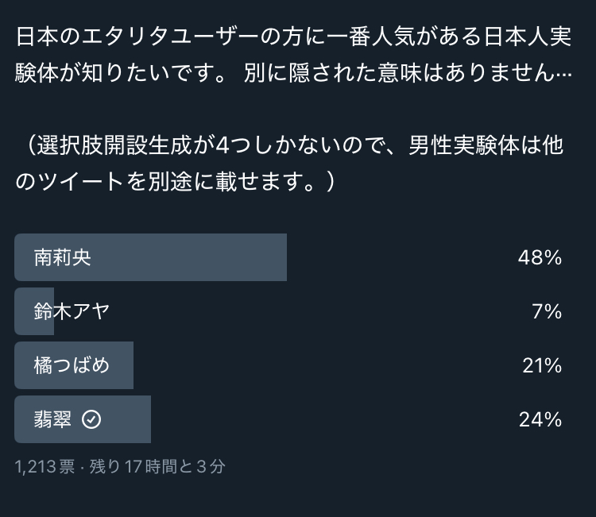The height and width of the screenshot is (517, 596).
Task: Click the short 鈴木アヤ result bar
Action: point(34,311)
